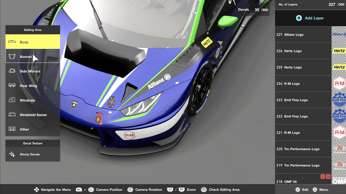Viewport: 346px width, 194px height.
Task: Select layer 220 Tm Performance Logo
Action: click(303, 149)
